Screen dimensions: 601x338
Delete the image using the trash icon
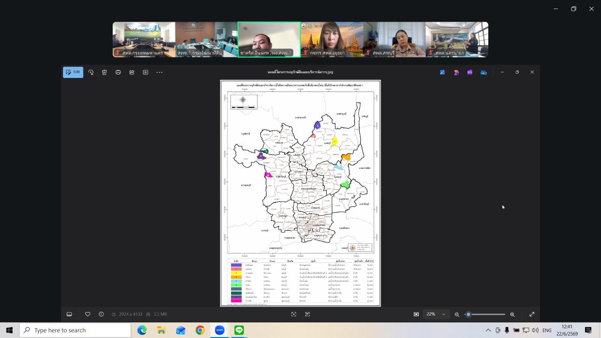104,72
